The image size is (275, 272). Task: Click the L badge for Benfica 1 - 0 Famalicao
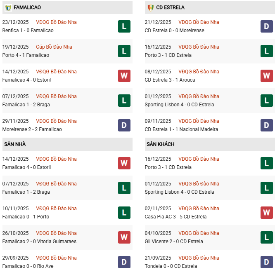124,26
